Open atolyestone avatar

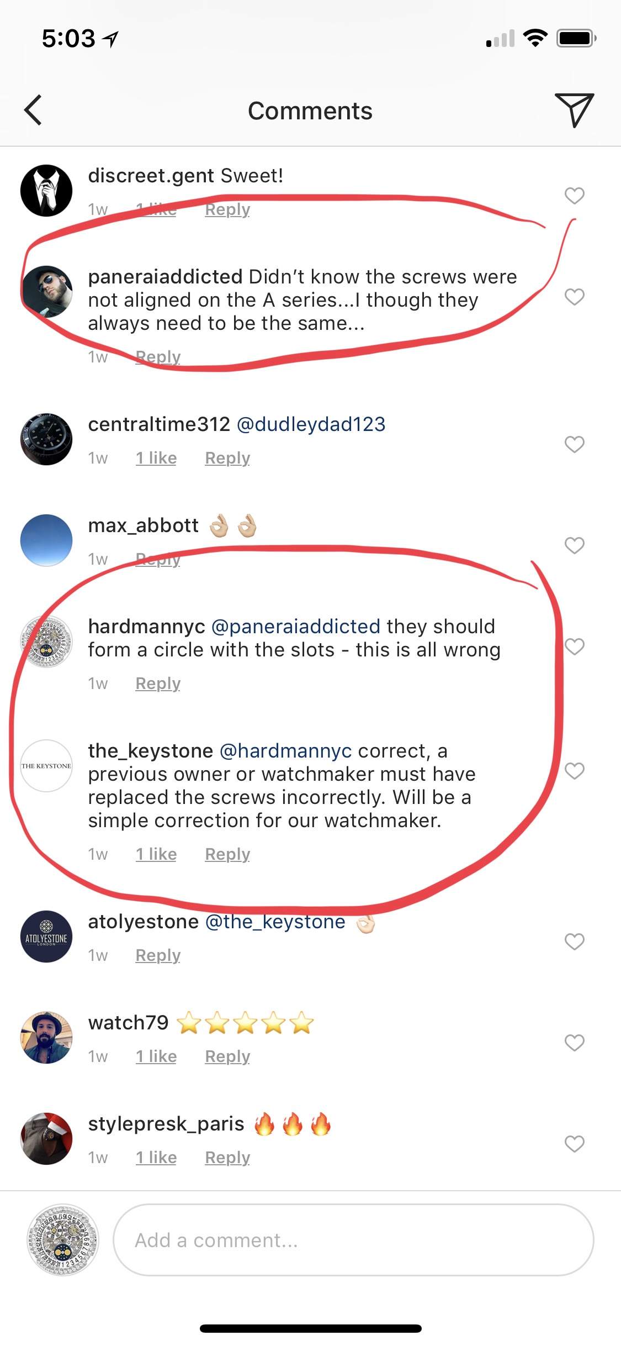(x=46, y=937)
